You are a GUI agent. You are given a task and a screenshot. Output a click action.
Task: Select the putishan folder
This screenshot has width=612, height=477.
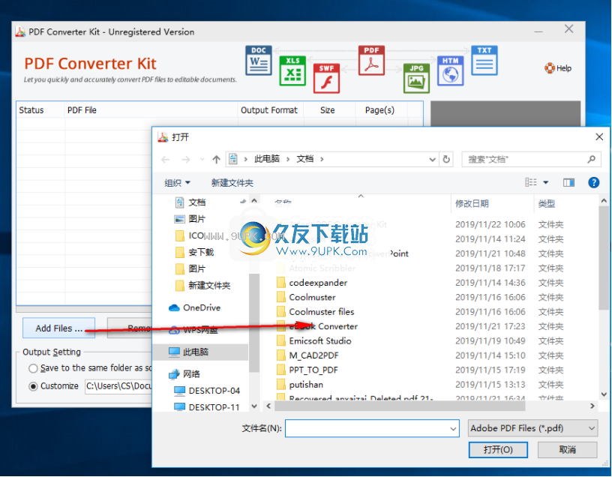306,385
